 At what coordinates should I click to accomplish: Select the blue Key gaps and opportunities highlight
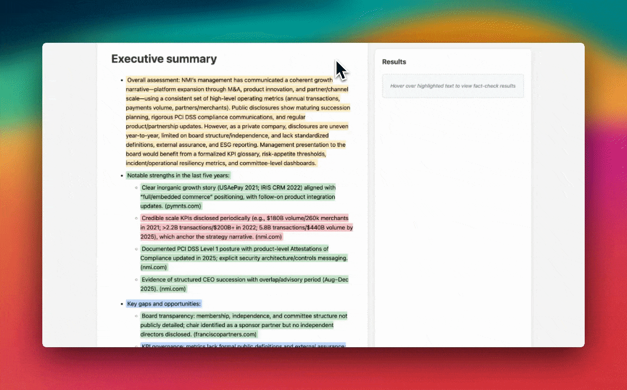[163, 303]
